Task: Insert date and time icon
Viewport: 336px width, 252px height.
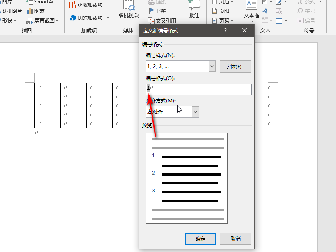Action: (x=278, y=11)
